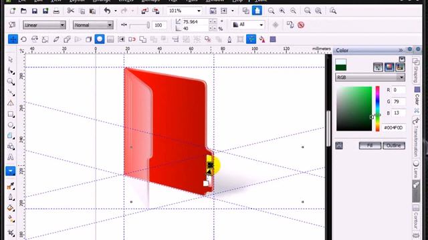Switch to the Shaping docker tab
This screenshot has height=240, width=428.
416,71
